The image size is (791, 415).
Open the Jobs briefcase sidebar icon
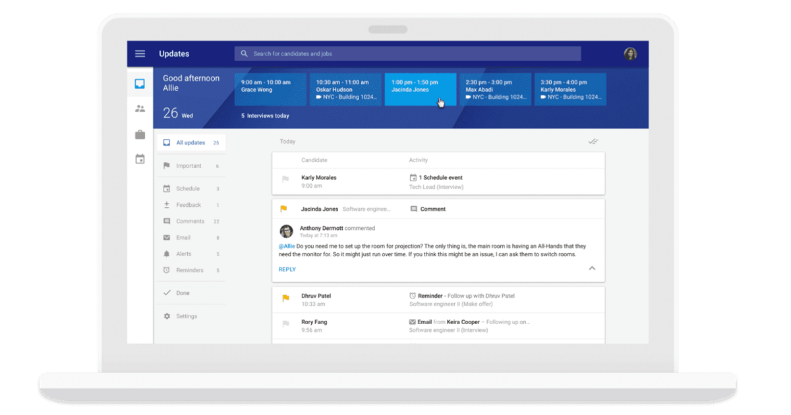[140, 134]
